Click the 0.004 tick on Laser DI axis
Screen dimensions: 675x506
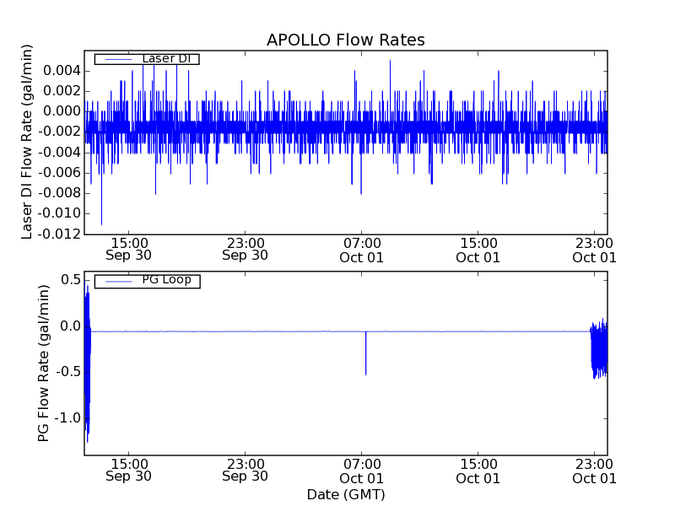(x=62, y=71)
